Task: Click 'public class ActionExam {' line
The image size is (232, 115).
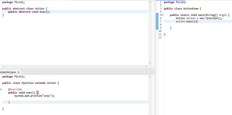Action: (182, 9)
